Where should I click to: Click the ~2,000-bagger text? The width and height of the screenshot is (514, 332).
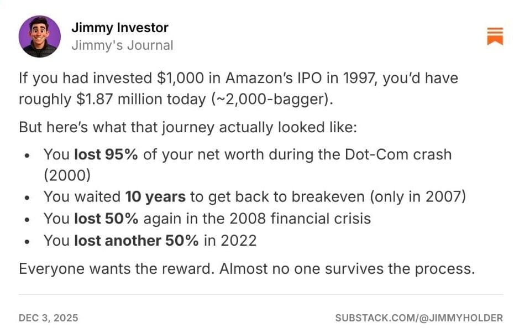click(x=271, y=99)
